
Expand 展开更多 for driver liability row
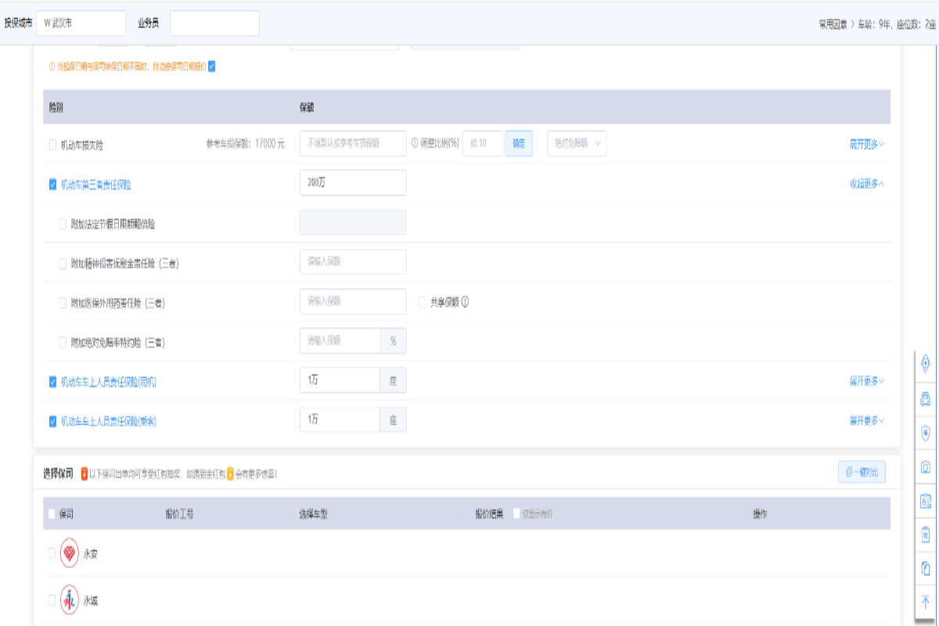coord(867,381)
